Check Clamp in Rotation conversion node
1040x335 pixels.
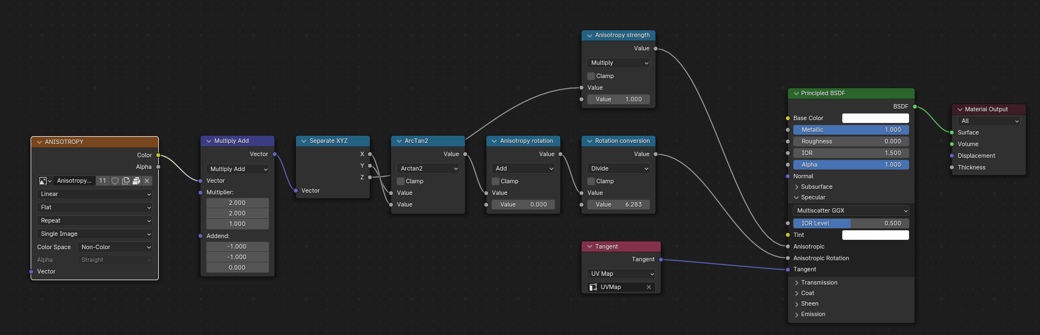(x=591, y=182)
